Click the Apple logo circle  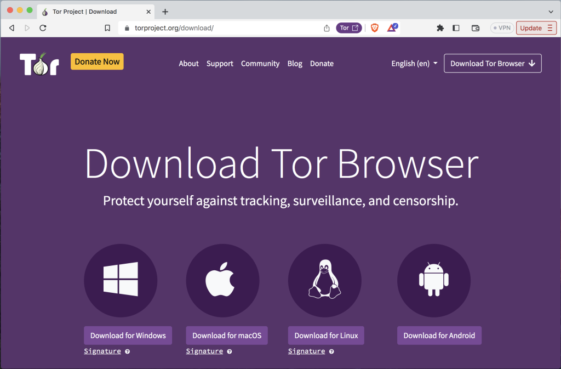[x=222, y=280]
